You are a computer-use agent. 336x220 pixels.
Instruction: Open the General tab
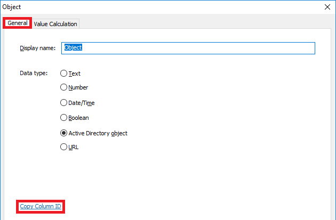point(18,23)
